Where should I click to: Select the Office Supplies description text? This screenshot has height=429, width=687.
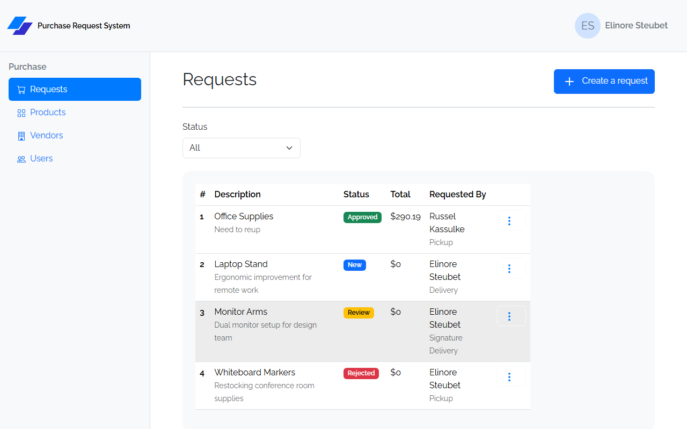[244, 216]
